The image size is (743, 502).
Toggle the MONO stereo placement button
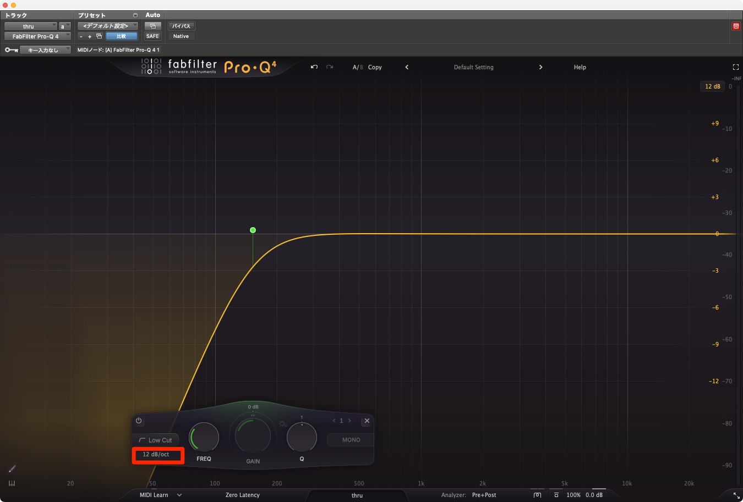click(351, 440)
